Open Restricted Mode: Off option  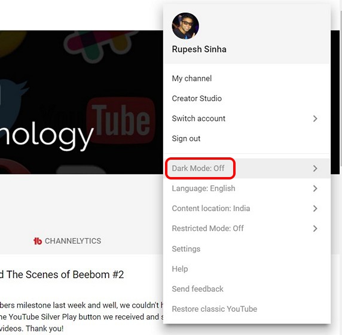(x=247, y=229)
